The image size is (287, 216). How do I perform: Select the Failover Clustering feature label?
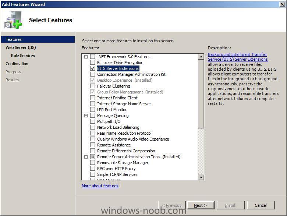(x=113, y=86)
